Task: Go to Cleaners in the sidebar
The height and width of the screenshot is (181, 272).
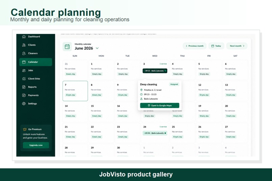Action: pos(36,53)
